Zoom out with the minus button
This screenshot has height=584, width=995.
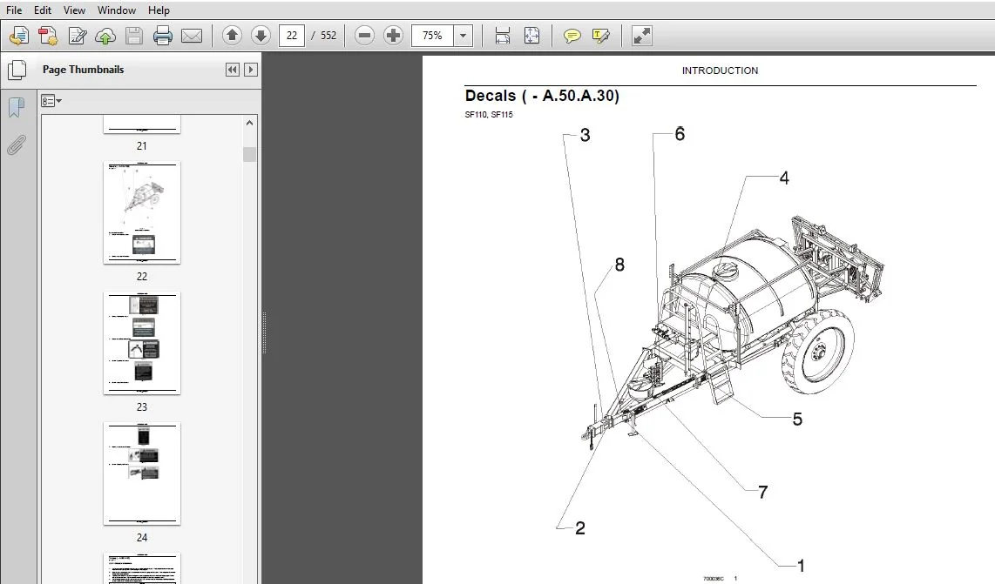click(364, 36)
